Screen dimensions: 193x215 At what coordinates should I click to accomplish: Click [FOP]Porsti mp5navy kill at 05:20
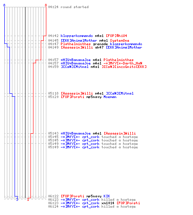coord(82,97)
